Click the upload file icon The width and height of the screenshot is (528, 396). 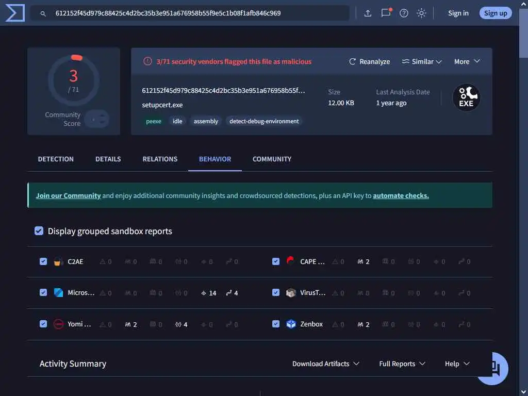click(x=368, y=13)
